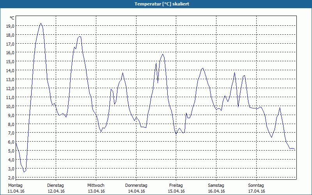Click the 9,0 y-axis value
This screenshot has height=195, width=312.
[11, 115]
